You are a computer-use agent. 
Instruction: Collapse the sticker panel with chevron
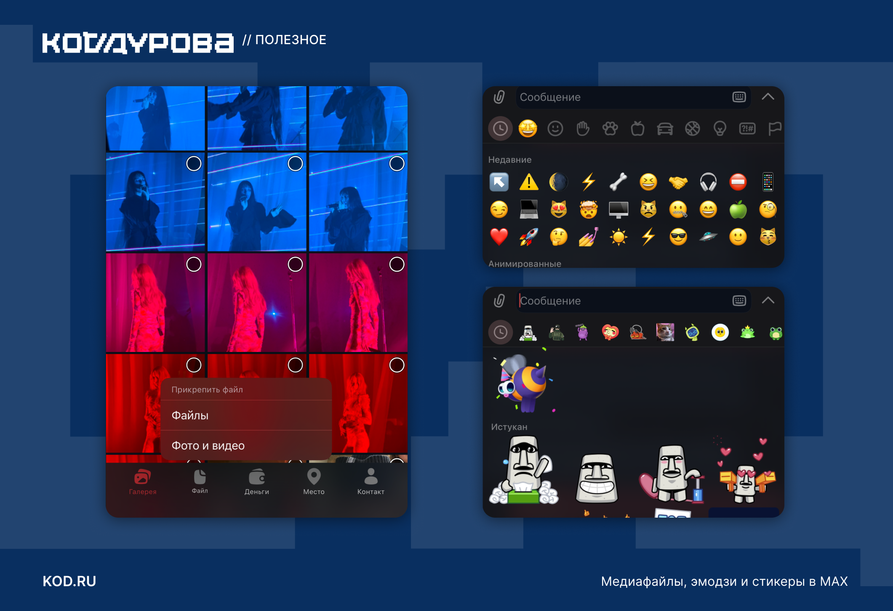coord(768,300)
